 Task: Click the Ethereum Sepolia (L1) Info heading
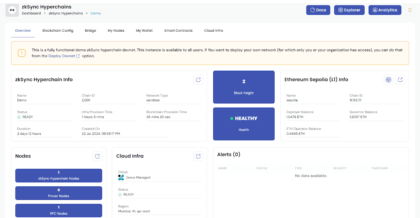pyautogui.click(x=316, y=80)
